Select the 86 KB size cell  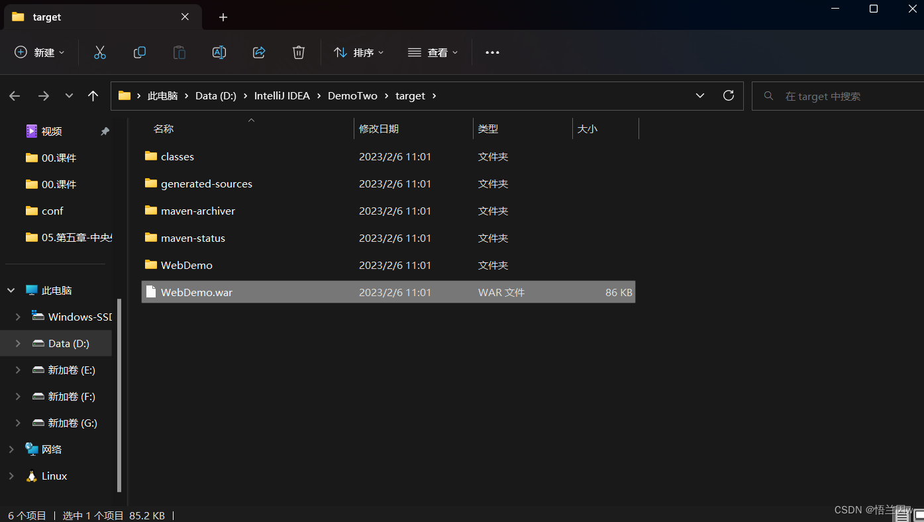(619, 292)
